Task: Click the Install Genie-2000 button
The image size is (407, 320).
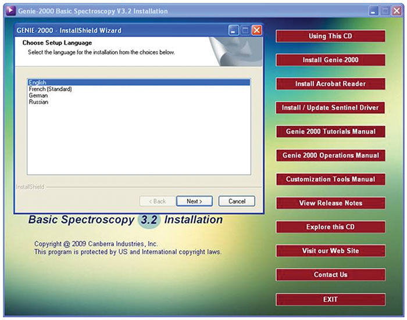Action: [330, 60]
